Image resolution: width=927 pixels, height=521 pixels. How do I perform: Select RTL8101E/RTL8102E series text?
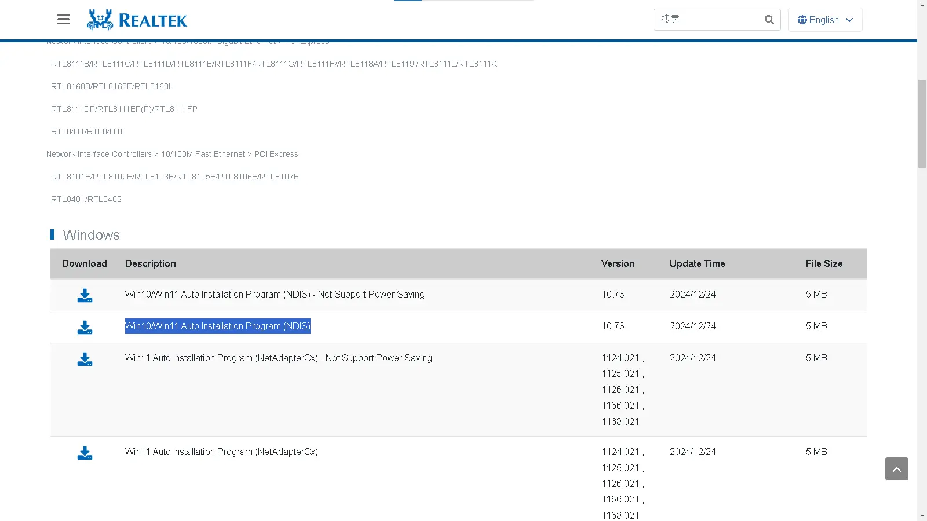[174, 177]
